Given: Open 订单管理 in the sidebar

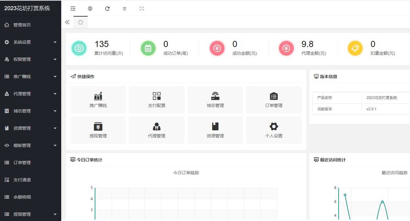Looking at the screenshot, I should point(30,163).
